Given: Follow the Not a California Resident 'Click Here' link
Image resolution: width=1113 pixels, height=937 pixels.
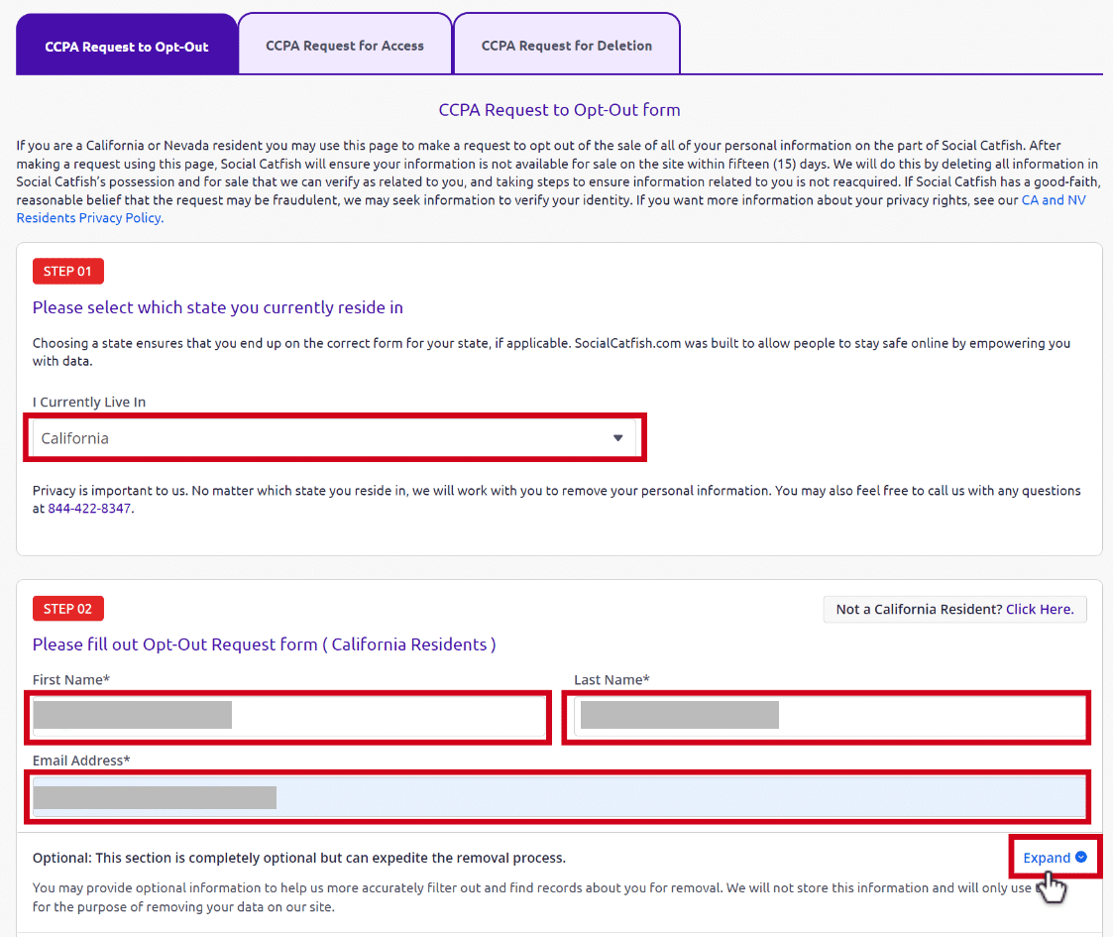Looking at the screenshot, I should pos(1040,609).
